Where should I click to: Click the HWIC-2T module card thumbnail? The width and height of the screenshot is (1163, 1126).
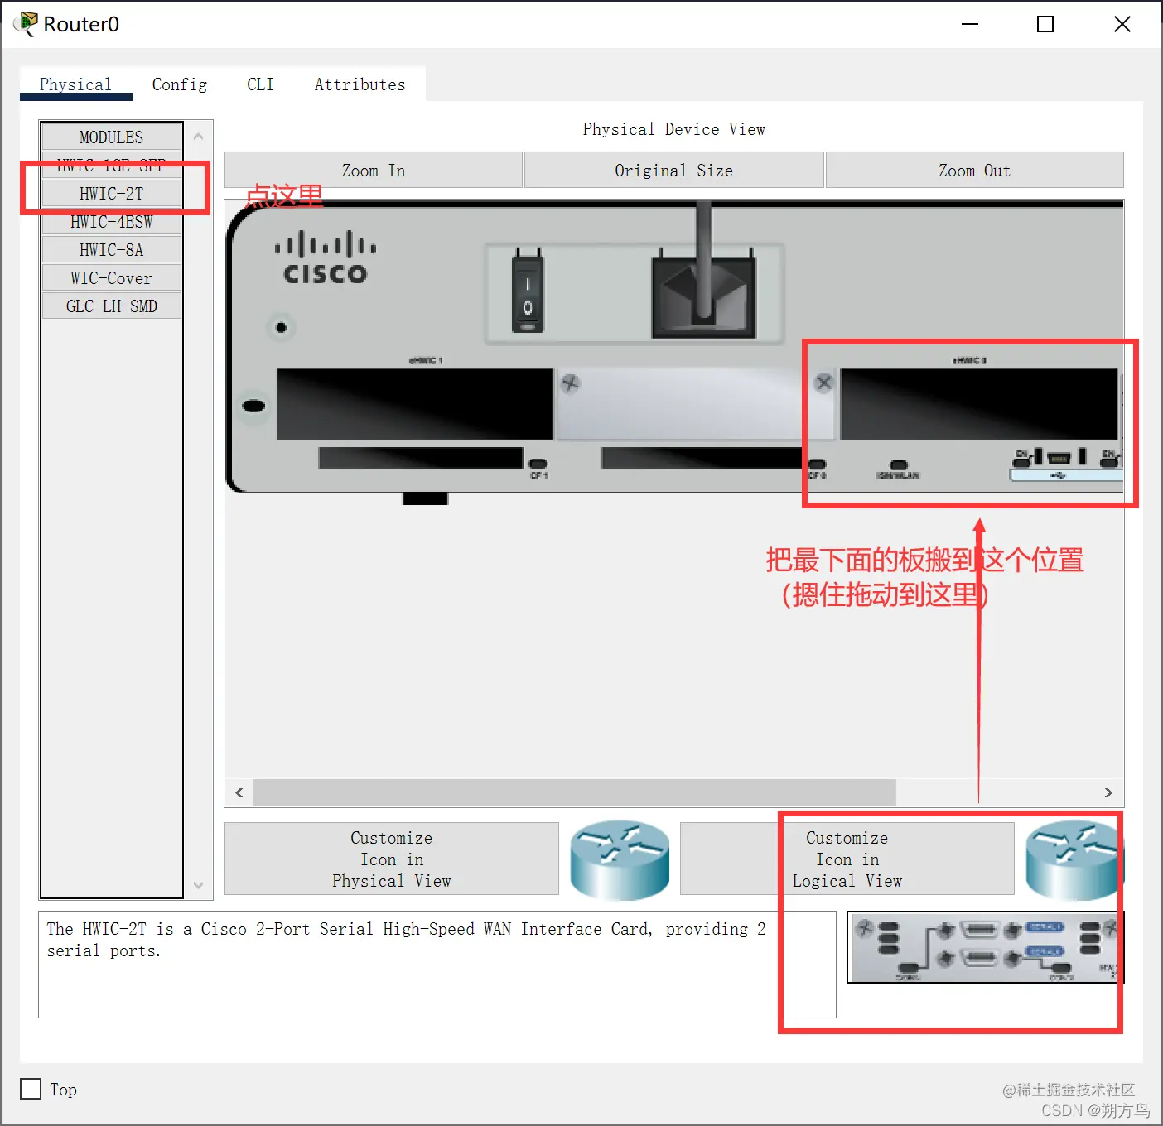[985, 947]
